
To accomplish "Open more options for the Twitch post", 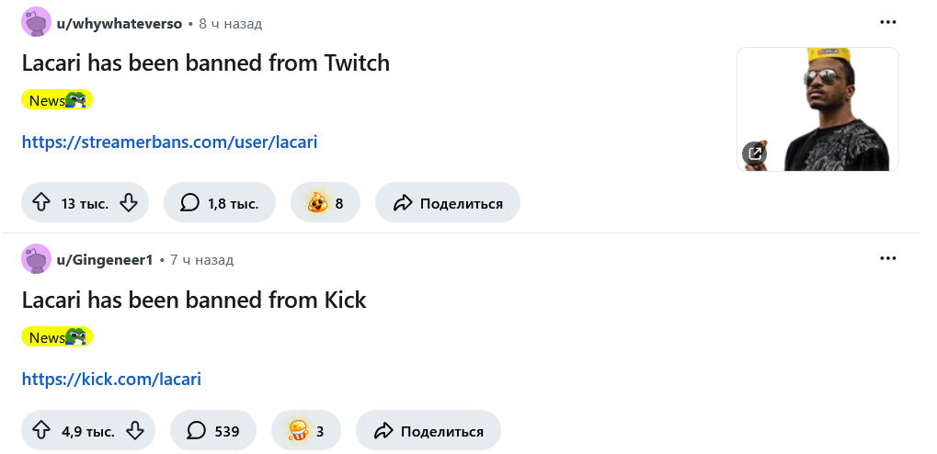I will (x=887, y=23).
